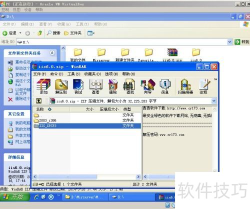
Task: Click comment pane scrollbar left arrow
Action: click(x=145, y=176)
